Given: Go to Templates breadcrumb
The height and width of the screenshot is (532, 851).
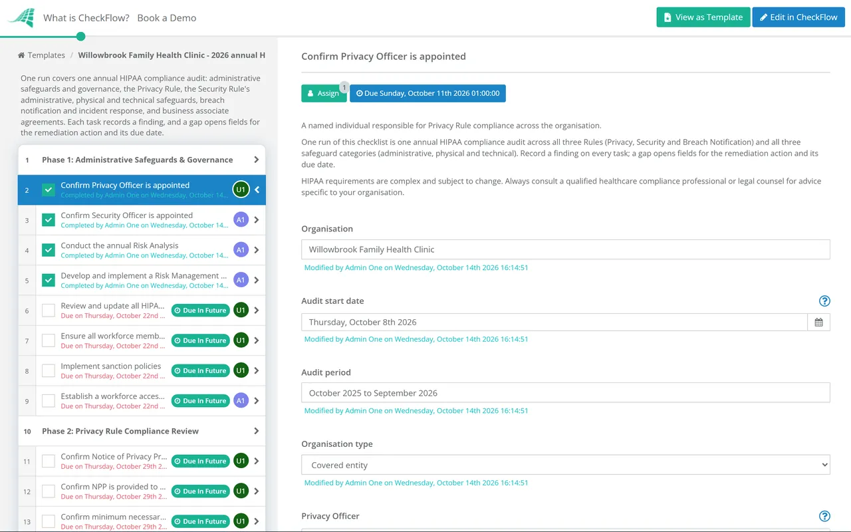Looking at the screenshot, I should click(x=47, y=55).
